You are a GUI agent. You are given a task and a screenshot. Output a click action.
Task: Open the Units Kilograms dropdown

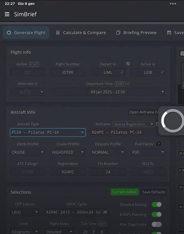(25, 231)
